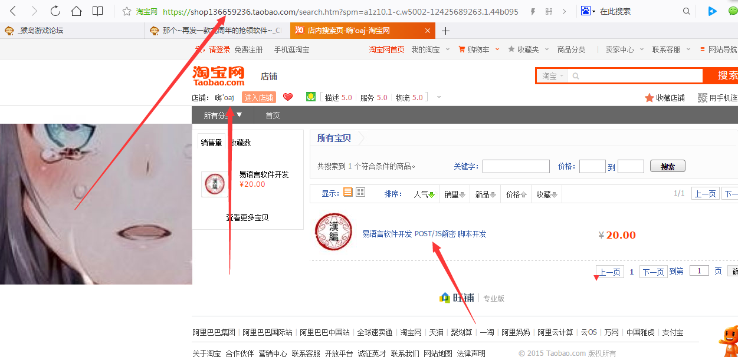The height and width of the screenshot is (357, 738).
Task: Expand the 所有分类 category menu
Action: [x=223, y=115]
